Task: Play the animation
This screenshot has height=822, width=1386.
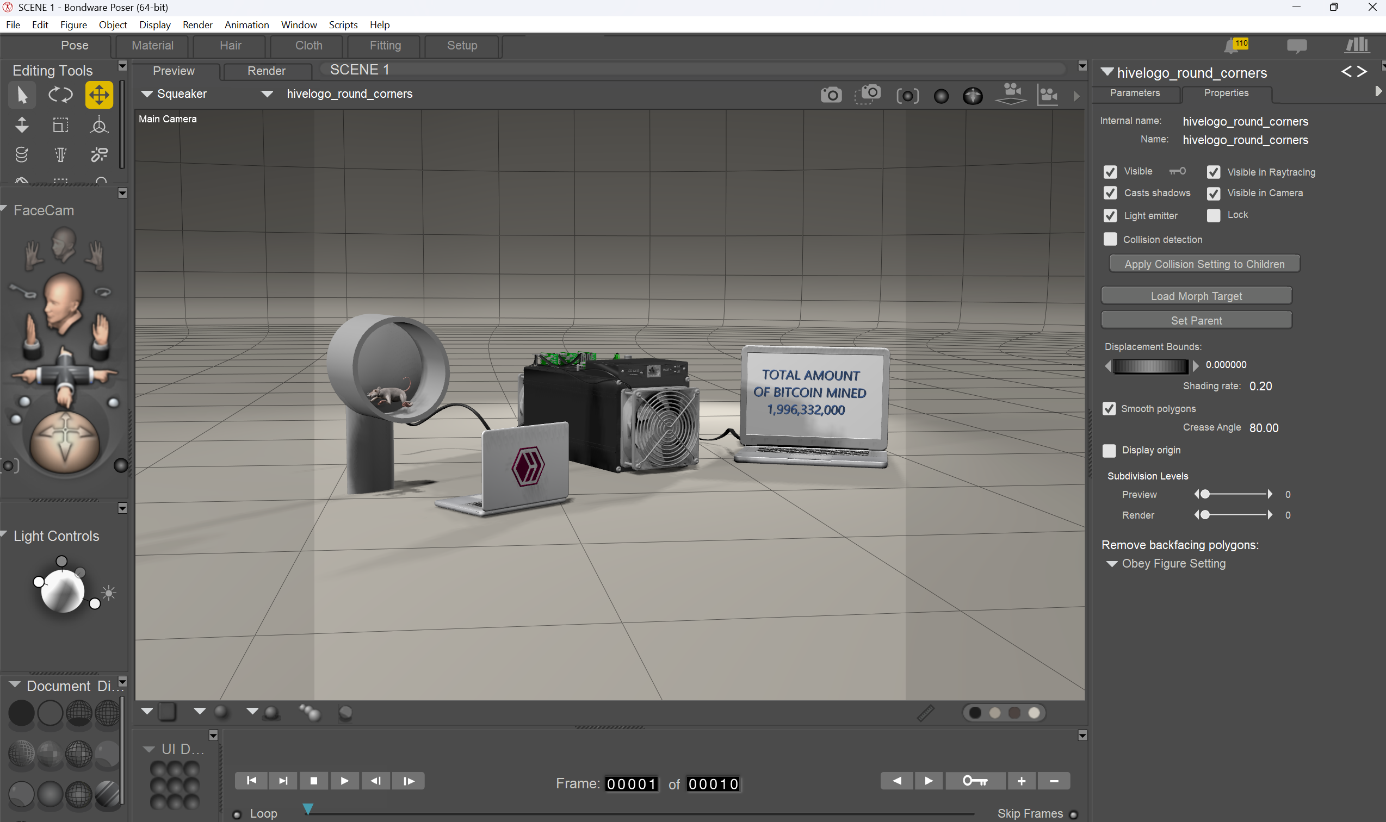Action: pos(344,781)
